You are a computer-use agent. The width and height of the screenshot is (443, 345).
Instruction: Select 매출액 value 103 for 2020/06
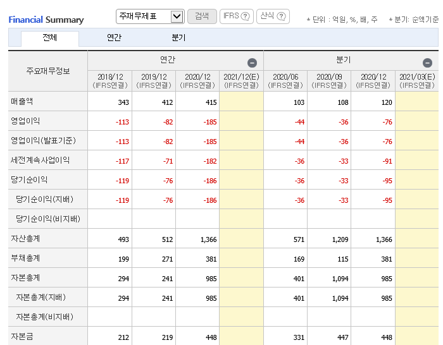pyautogui.click(x=299, y=102)
